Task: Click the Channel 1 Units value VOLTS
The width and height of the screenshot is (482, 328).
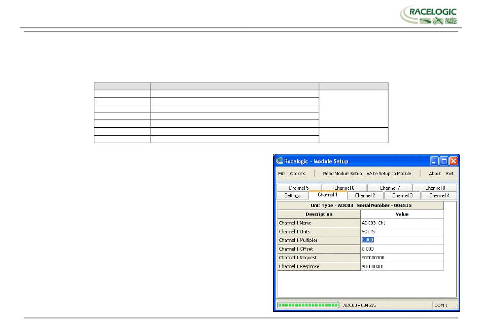Action: [402, 231]
